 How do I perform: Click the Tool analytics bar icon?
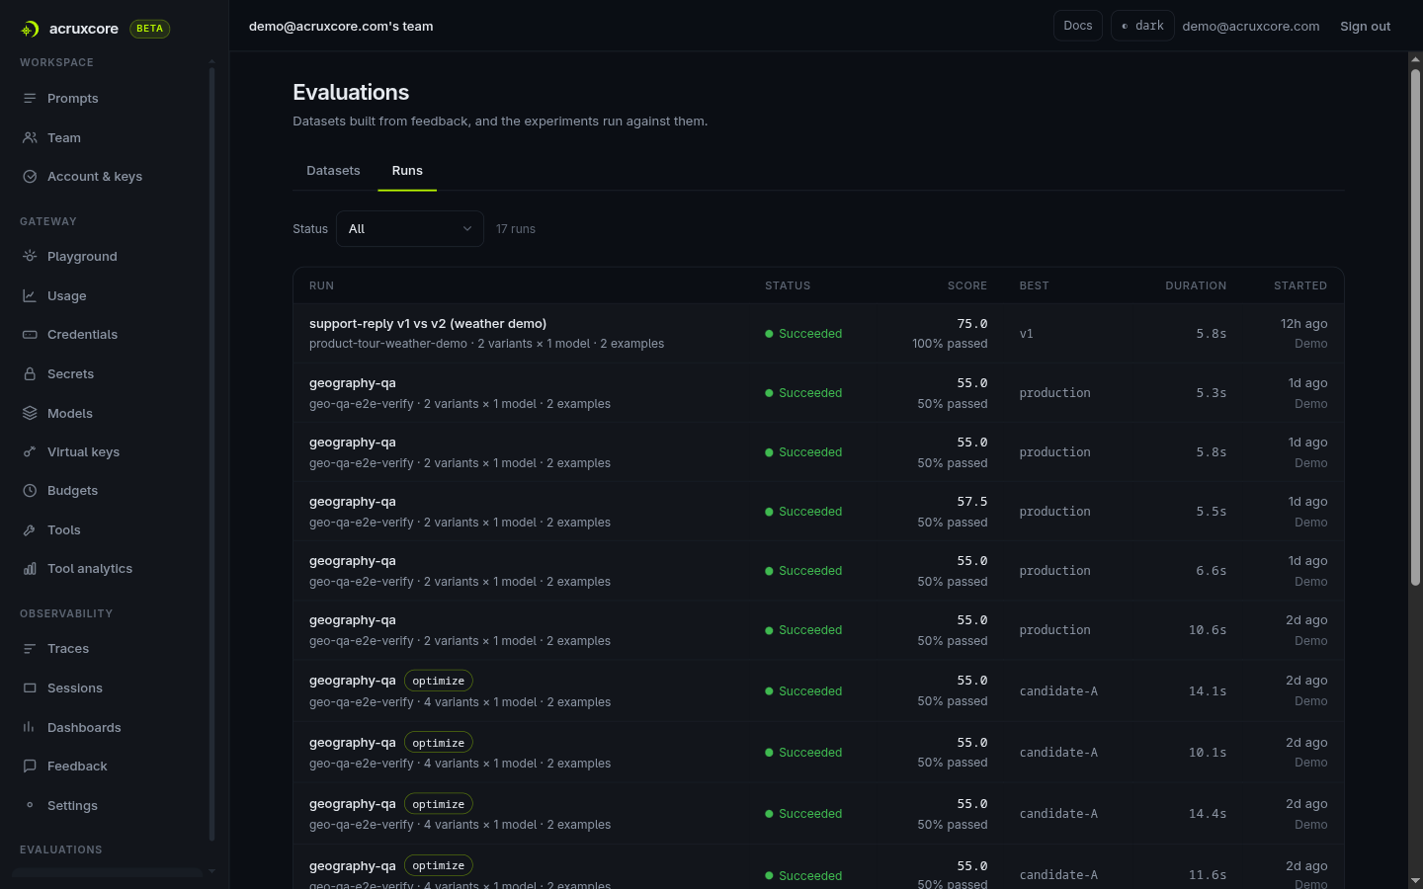pyautogui.click(x=30, y=568)
